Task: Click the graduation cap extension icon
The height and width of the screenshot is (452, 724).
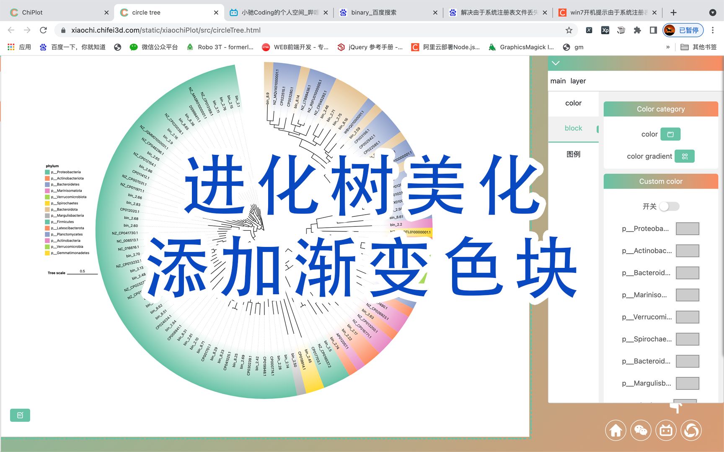Action: 621,30
